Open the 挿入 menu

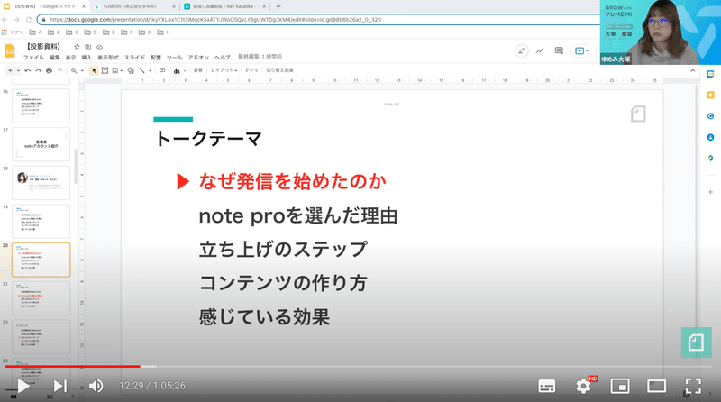pyautogui.click(x=87, y=58)
